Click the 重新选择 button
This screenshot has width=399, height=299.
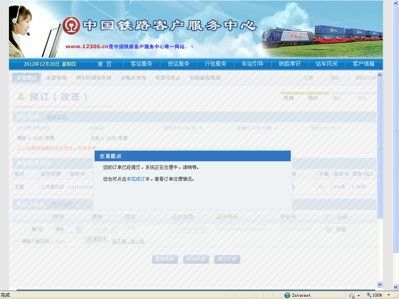tap(165, 259)
